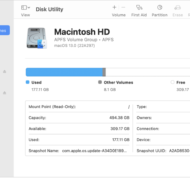This screenshot has width=190, height=178.
Task: Click the blue Used legend swatch
Action: (27, 82)
